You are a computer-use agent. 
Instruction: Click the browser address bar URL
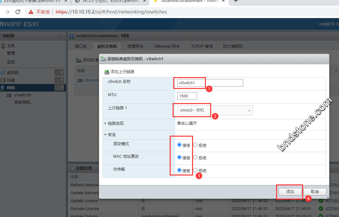click(111, 12)
